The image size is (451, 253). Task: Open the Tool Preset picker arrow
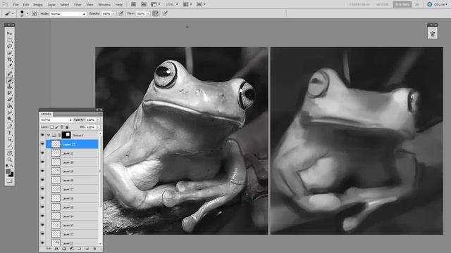(13, 13)
